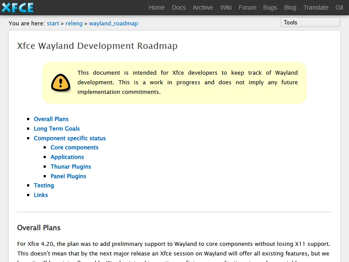Screen dimensions: 349x262
Task: Click the 'start' breadcrumb link
Action: click(x=53, y=24)
